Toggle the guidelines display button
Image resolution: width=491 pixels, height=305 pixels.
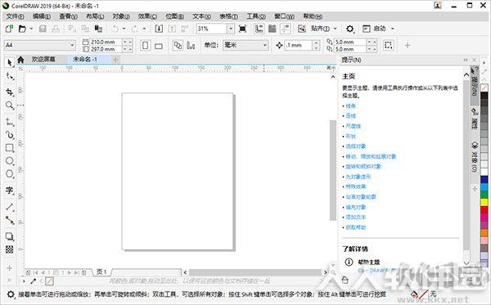286,29
